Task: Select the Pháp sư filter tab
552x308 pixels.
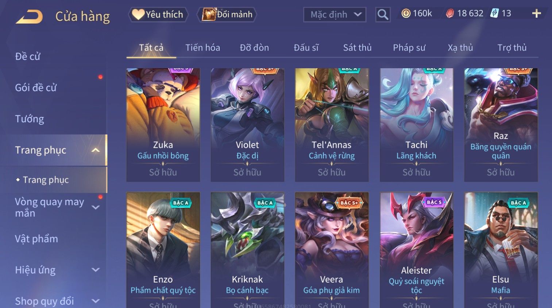Action: point(409,48)
